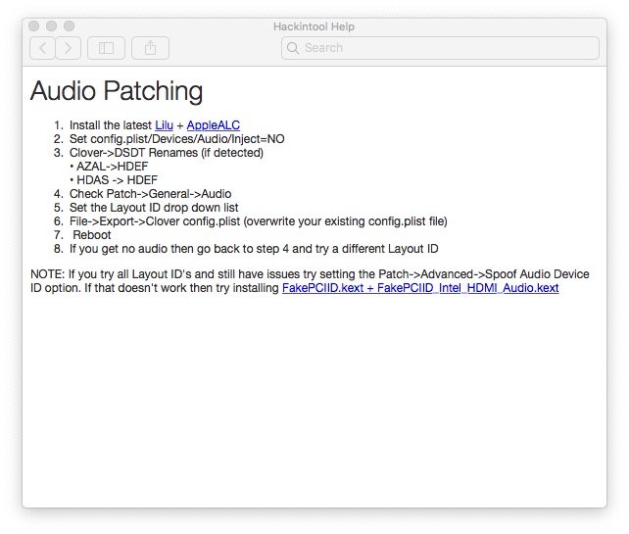Click the back navigation arrow button
Screen dimensions: 629x534
coord(43,48)
